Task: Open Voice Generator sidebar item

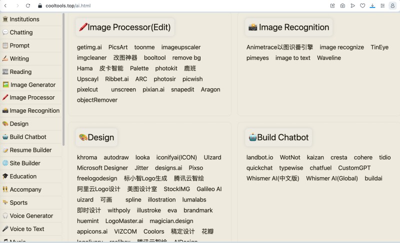Action: pyautogui.click(x=31, y=216)
